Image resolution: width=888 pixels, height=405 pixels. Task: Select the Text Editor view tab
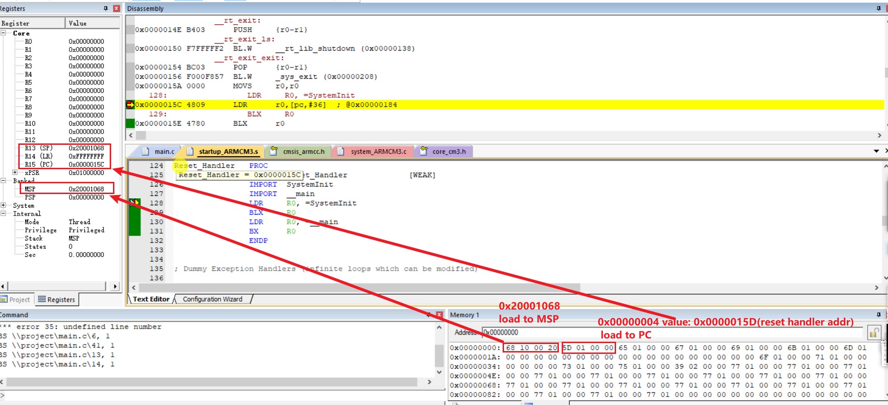(151, 299)
